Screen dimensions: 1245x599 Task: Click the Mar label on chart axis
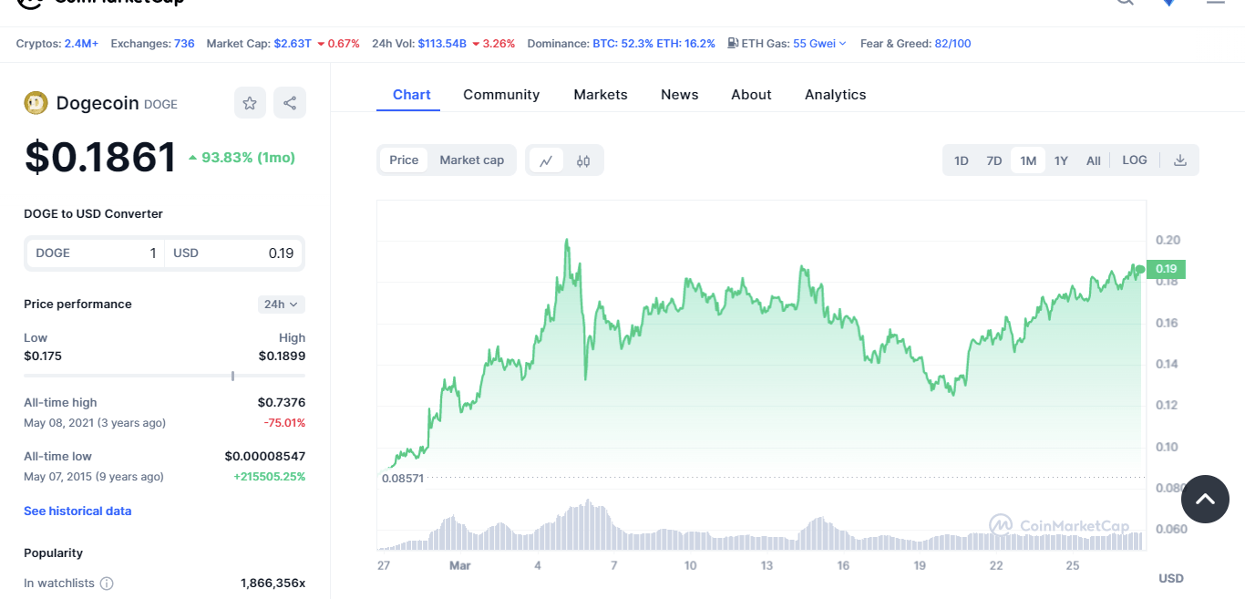click(460, 566)
